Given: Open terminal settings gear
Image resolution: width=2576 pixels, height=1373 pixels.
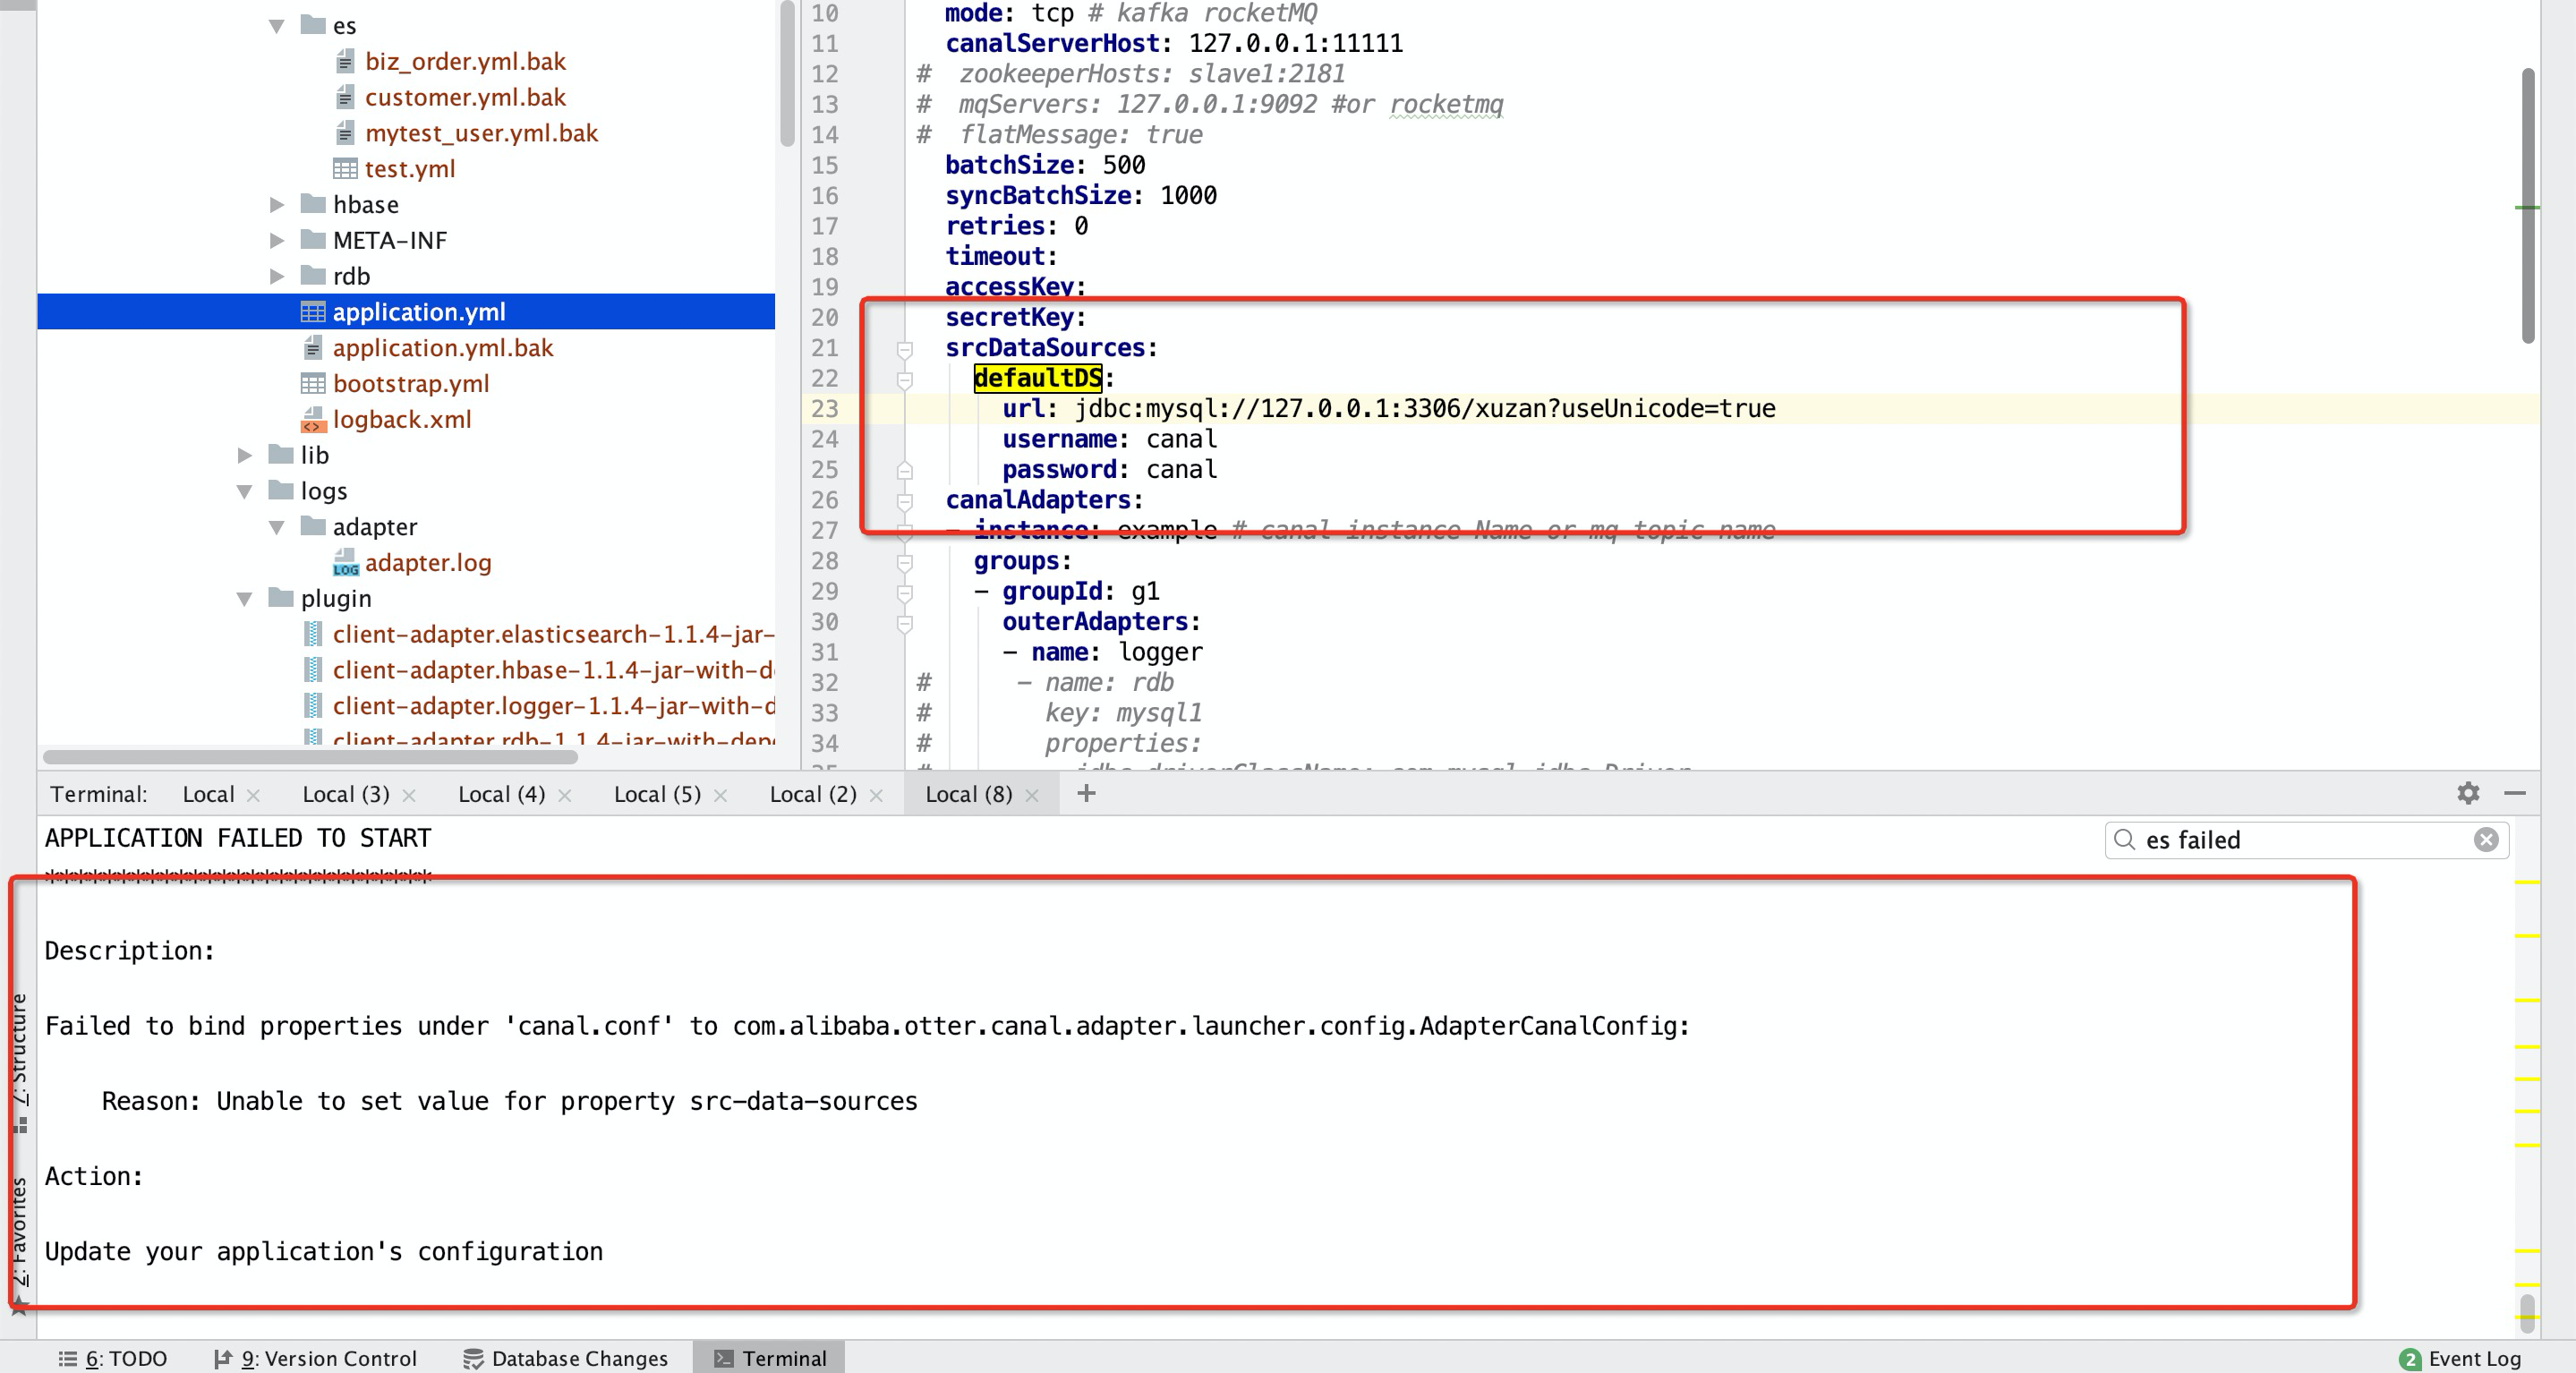Looking at the screenshot, I should tap(2468, 794).
